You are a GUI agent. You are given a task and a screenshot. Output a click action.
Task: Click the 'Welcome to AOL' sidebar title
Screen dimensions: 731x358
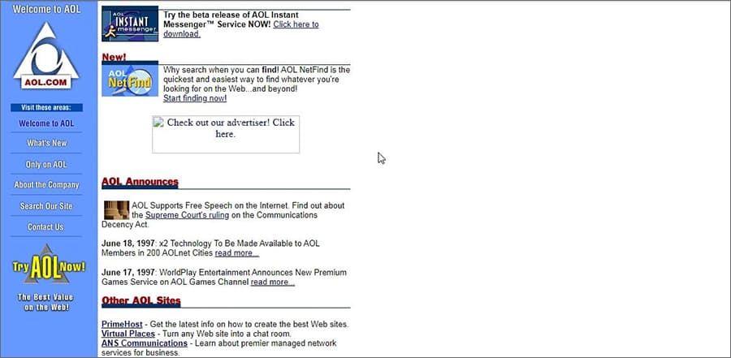click(x=46, y=9)
